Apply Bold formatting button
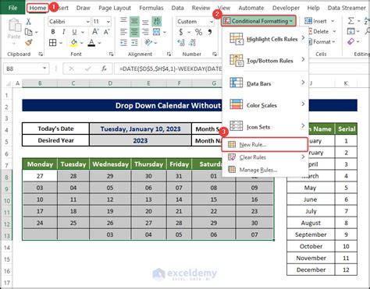 pos(53,32)
